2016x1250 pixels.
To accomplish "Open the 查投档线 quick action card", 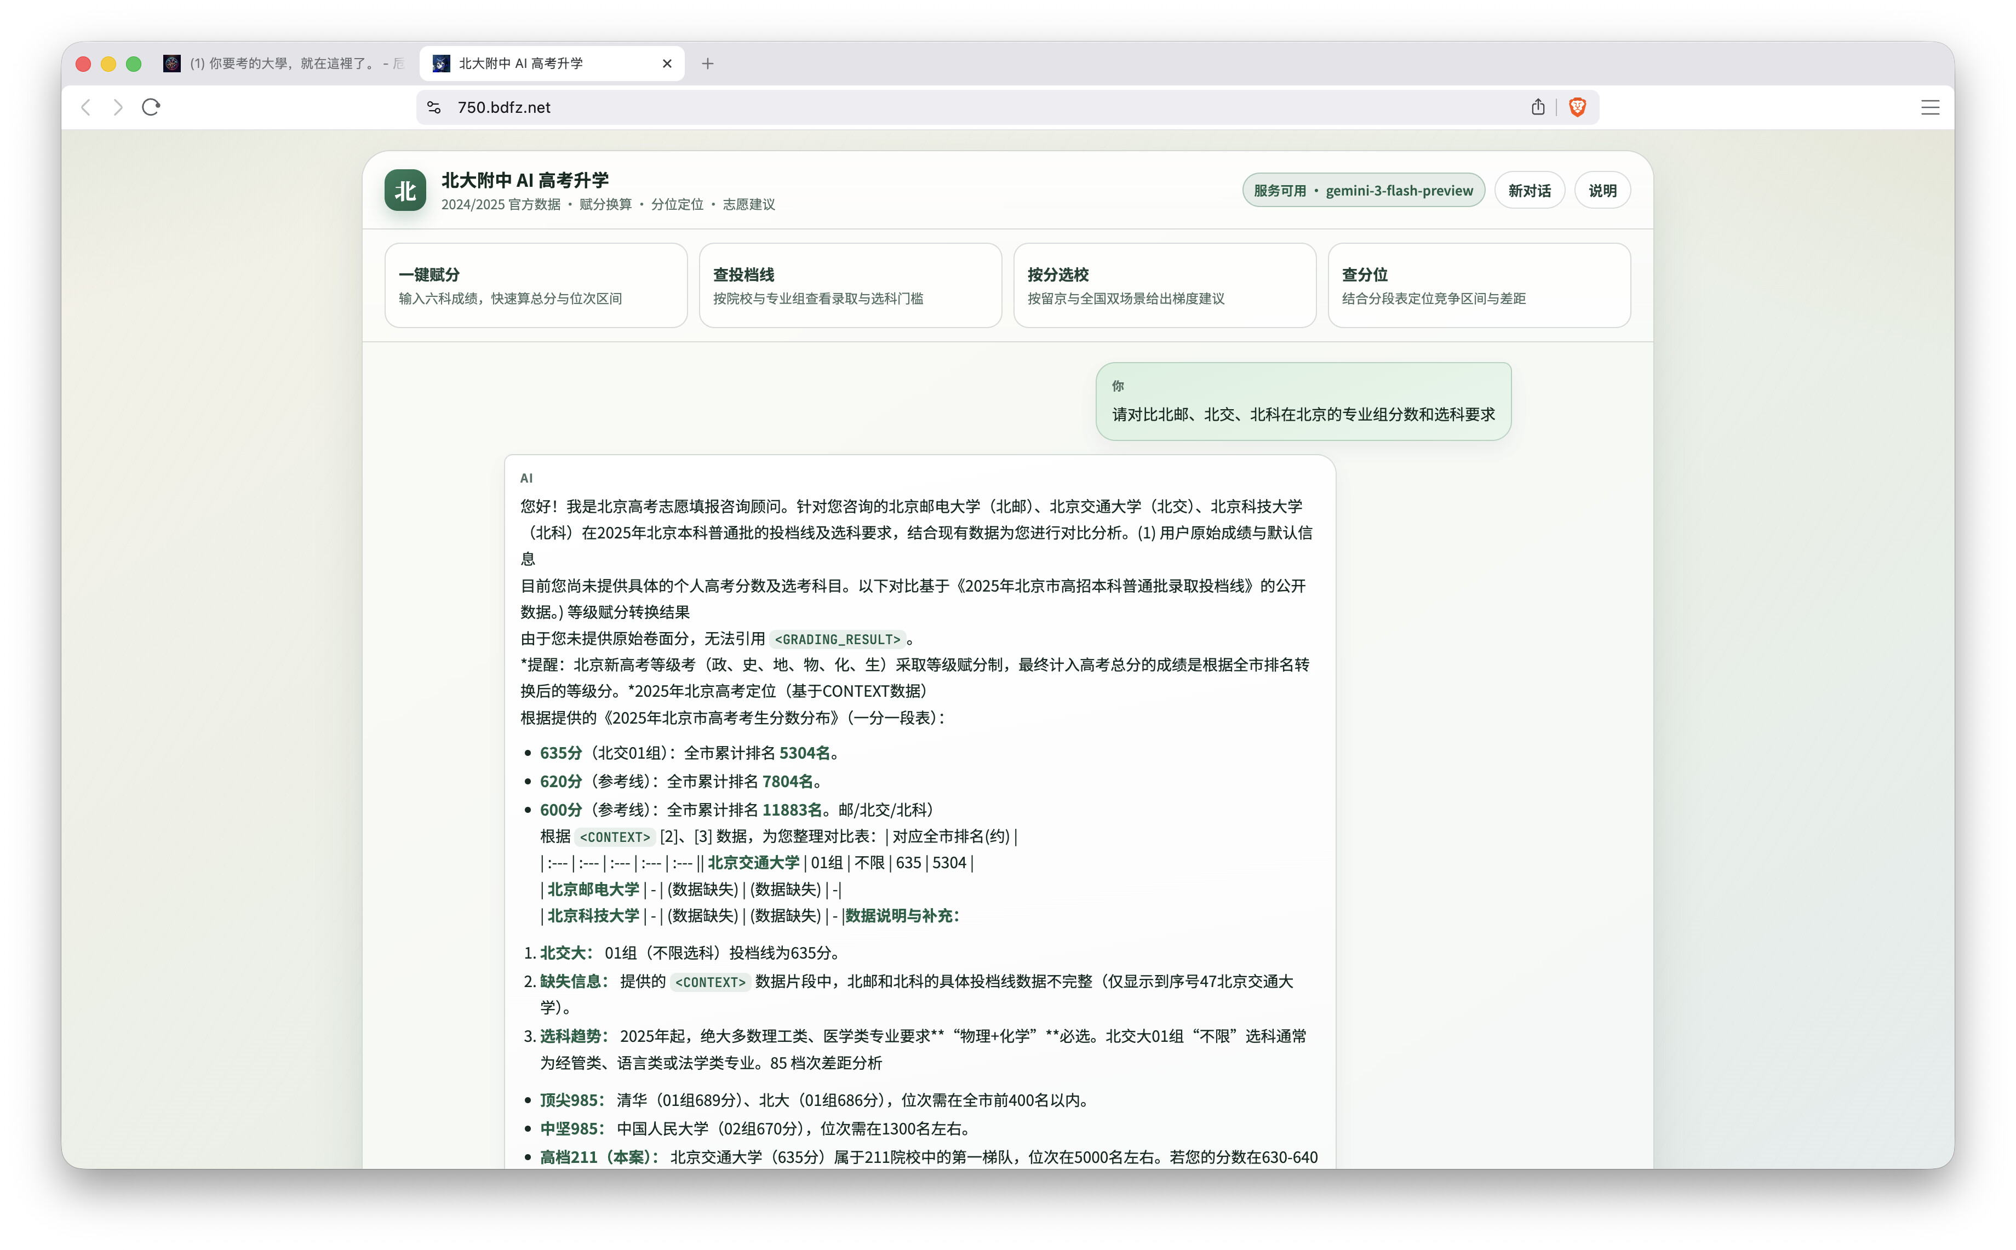I will click(850, 285).
